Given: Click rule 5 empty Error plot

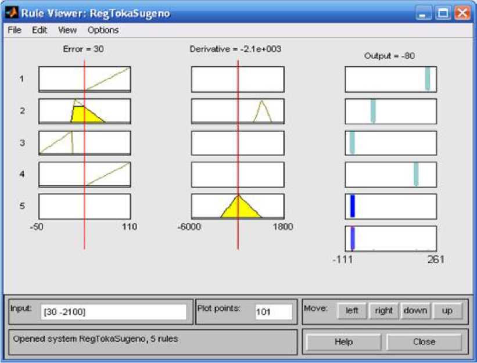Looking at the screenshot, I should pyautogui.click(x=85, y=206).
